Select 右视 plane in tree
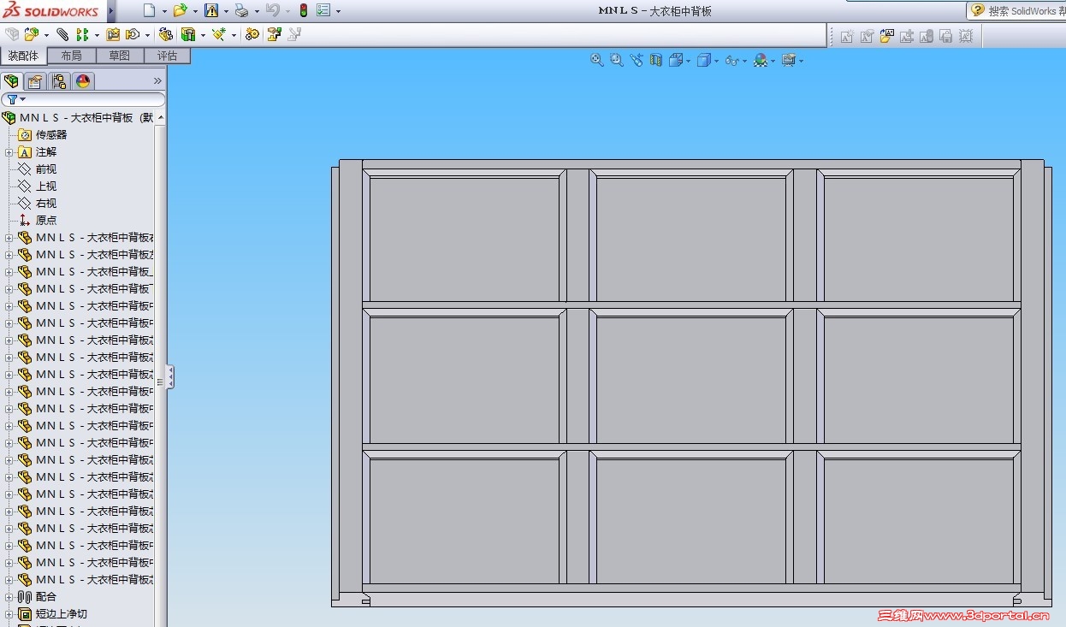 point(46,204)
